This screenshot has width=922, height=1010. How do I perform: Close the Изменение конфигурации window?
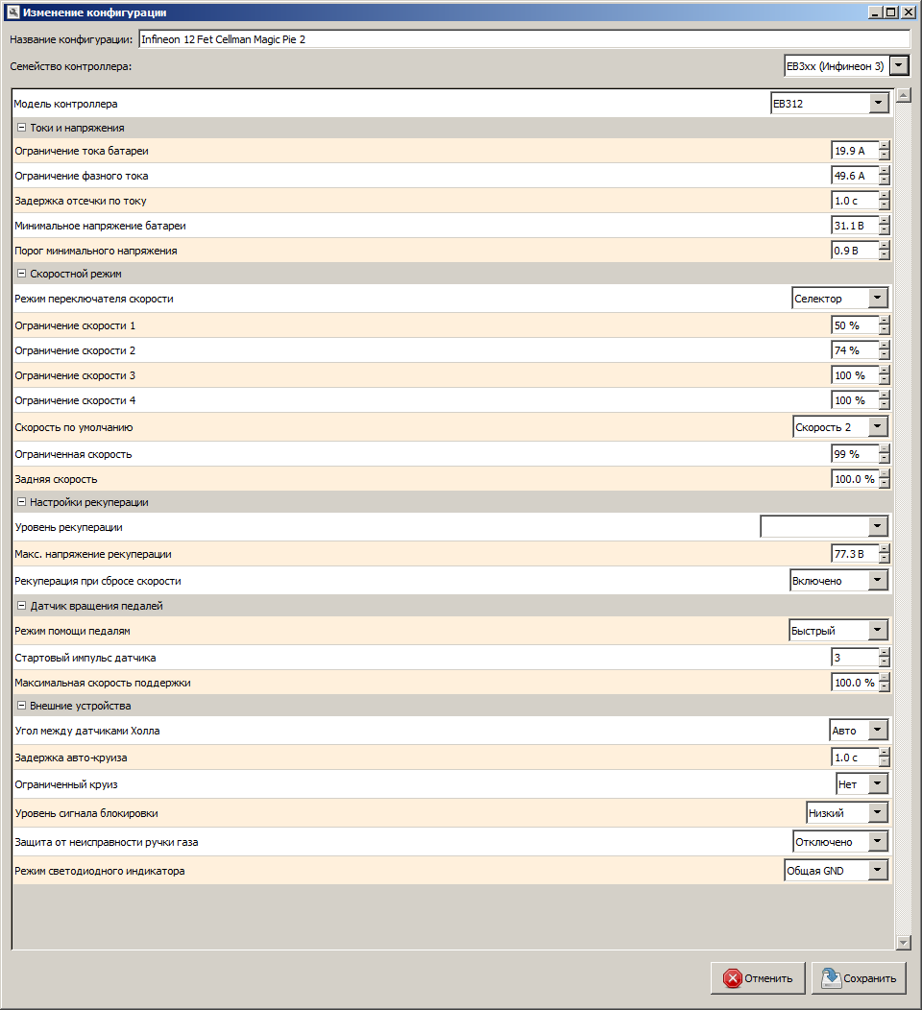[909, 12]
